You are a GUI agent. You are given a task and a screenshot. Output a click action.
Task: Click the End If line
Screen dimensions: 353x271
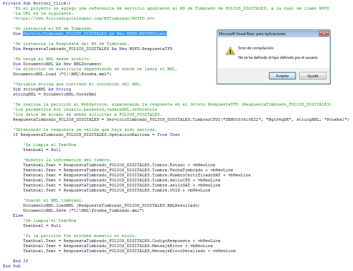(20, 261)
